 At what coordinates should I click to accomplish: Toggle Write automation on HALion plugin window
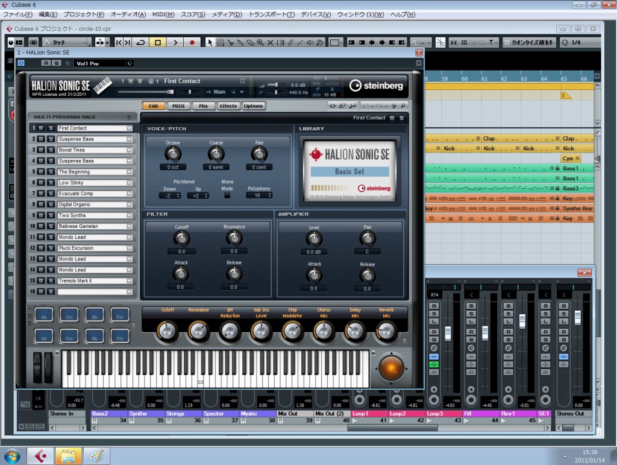(56, 63)
